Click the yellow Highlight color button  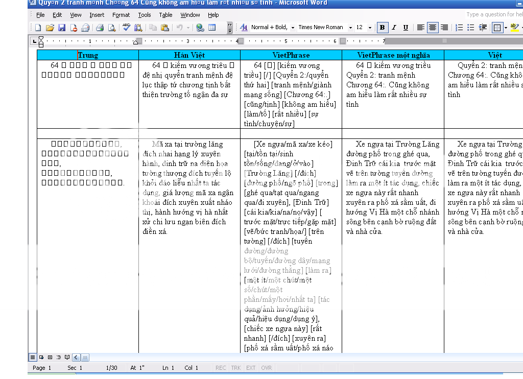pyautogui.click(x=513, y=28)
